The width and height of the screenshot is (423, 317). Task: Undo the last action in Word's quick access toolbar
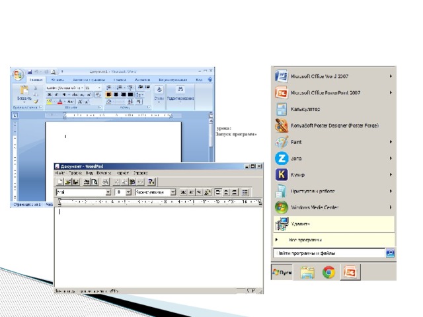tap(36, 72)
